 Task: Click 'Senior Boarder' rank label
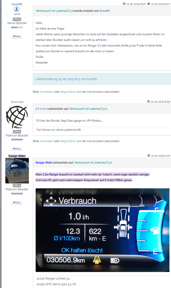[17, 23]
